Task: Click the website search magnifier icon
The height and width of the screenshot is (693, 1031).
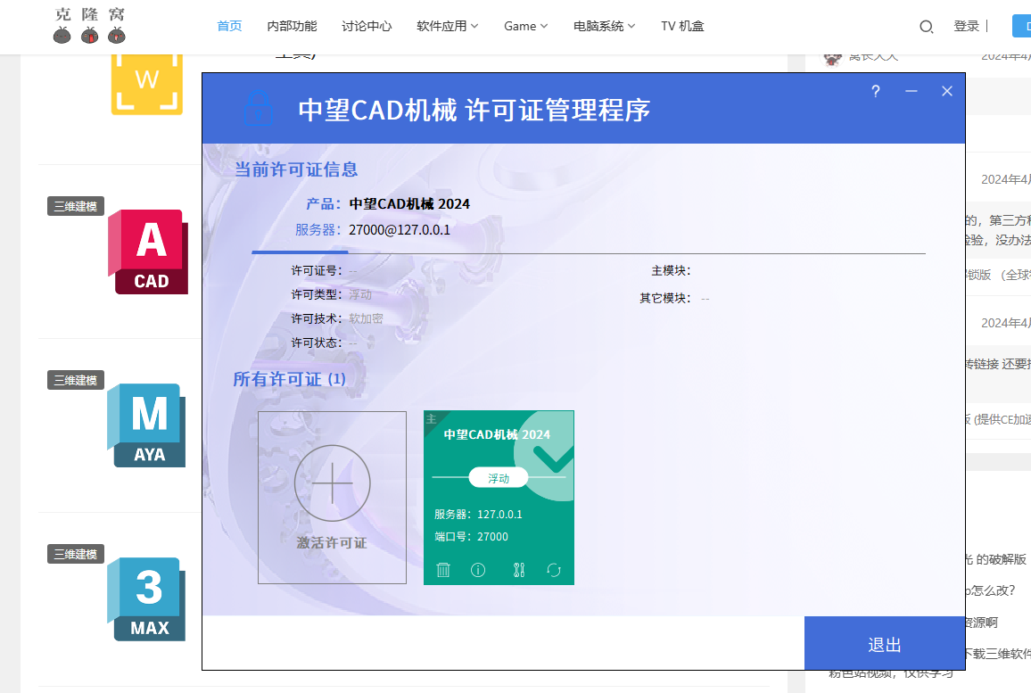Action: tap(926, 26)
